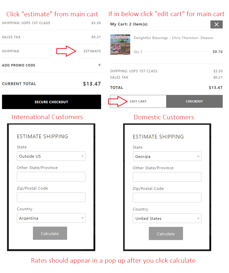Click the Delightful Blessings product title

coord(173,38)
